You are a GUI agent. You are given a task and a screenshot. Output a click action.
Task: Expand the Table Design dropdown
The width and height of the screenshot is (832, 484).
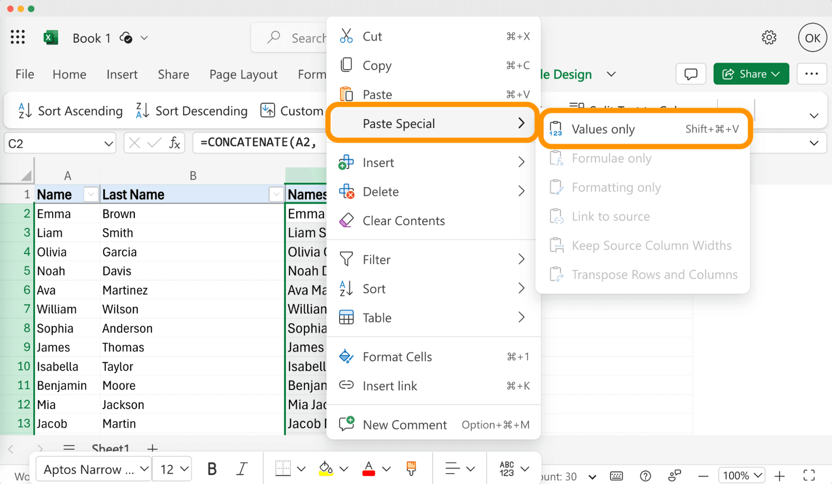click(x=612, y=74)
